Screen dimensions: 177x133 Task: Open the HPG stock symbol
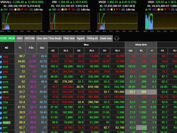pyautogui.click(x=5, y=92)
